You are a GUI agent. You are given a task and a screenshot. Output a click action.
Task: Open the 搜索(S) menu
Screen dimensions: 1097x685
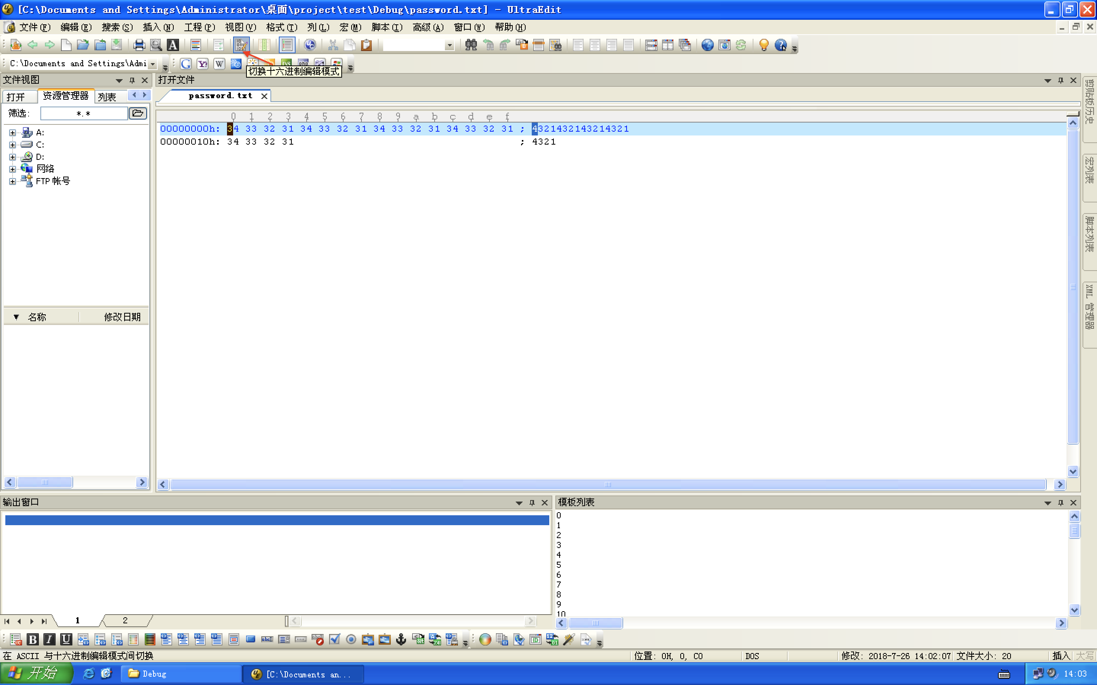click(x=117, y=28)
